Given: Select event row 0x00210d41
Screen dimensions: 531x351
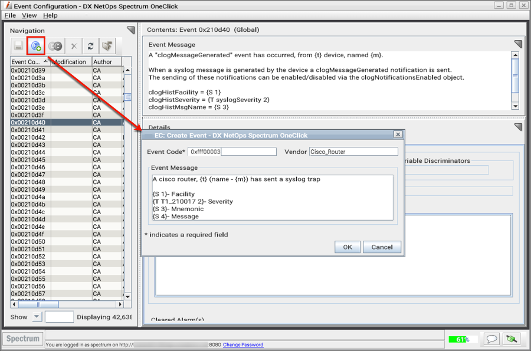Looking at the screenshot, I should click(x=66, y=130).
